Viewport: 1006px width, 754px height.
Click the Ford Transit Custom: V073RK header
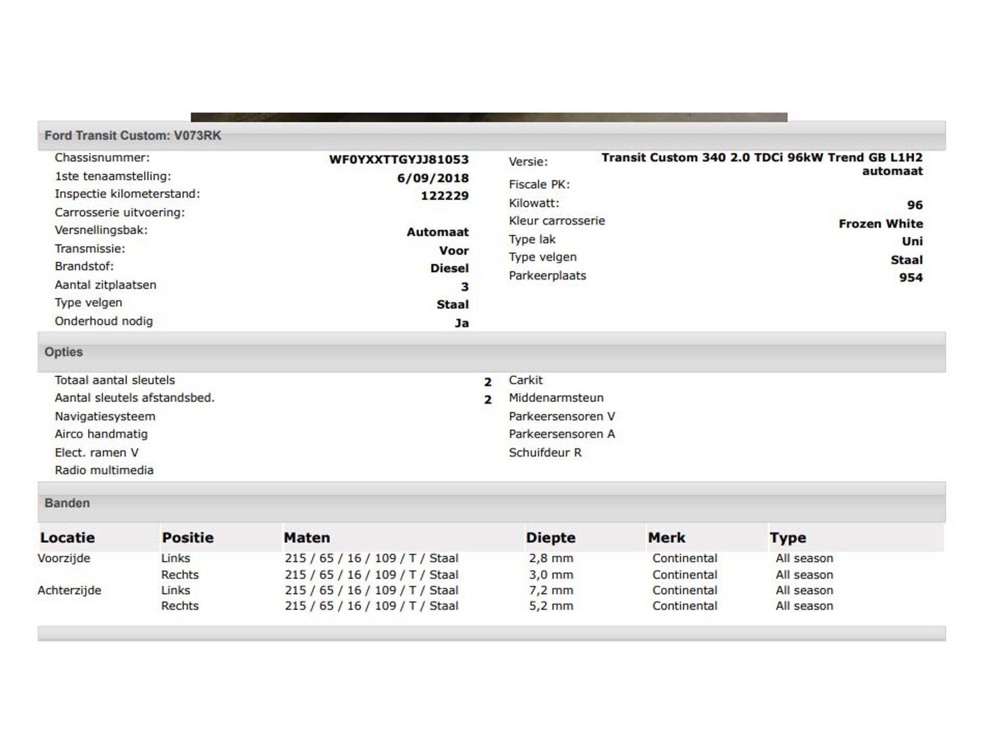click(x=133, y=136)
